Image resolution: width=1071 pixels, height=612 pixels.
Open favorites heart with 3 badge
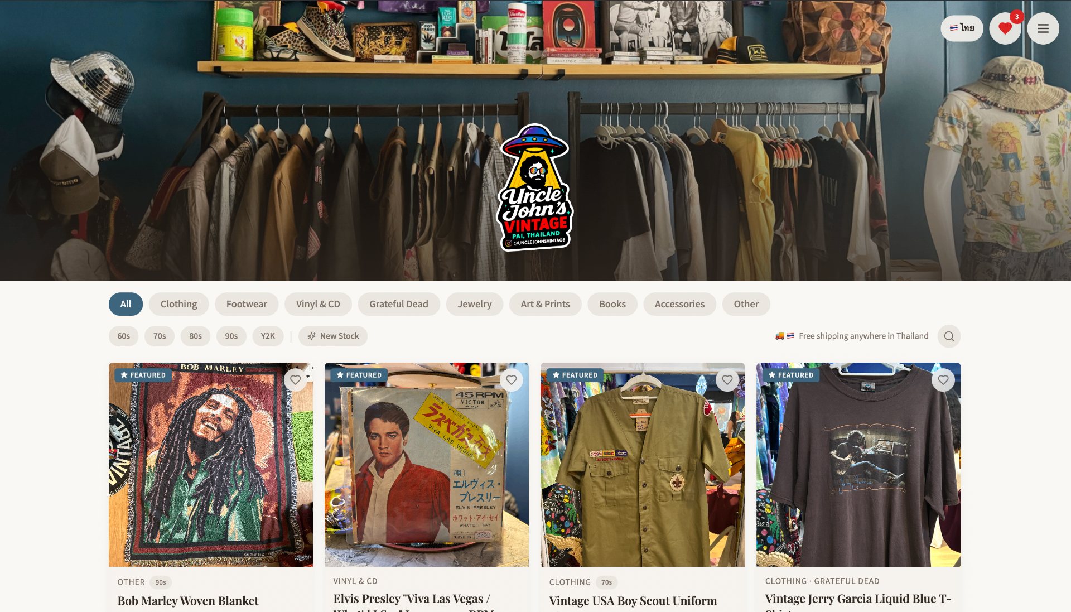click(1005, 28)
